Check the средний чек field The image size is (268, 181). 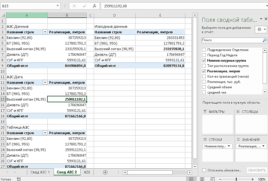point(204,92)
